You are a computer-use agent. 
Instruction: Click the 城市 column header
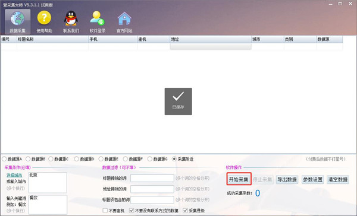click(268, 39)
